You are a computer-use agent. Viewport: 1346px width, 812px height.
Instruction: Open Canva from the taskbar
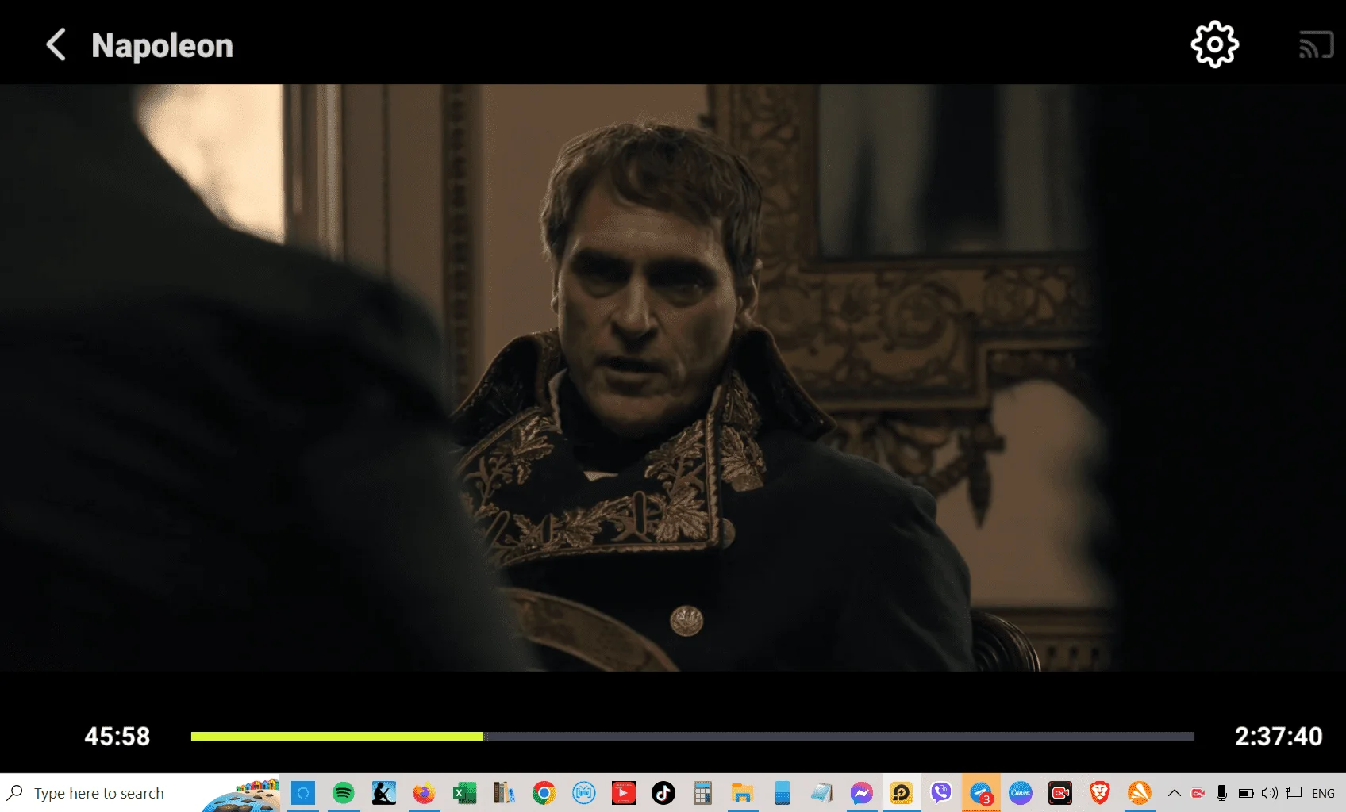tap(1020, 793)
